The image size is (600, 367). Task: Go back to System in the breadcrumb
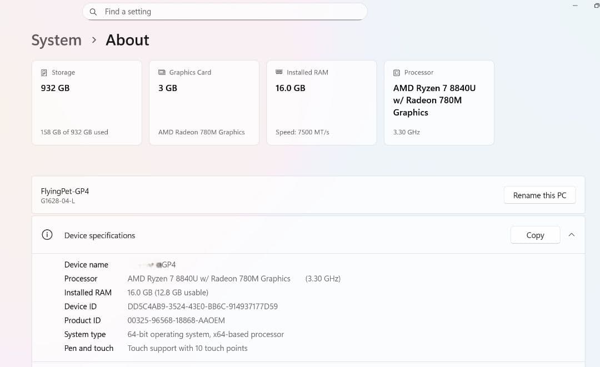56,40
